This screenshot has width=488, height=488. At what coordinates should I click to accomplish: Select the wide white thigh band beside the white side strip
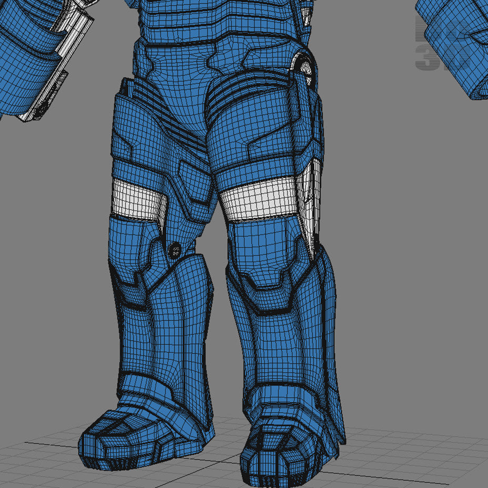(x=258, y=199)
